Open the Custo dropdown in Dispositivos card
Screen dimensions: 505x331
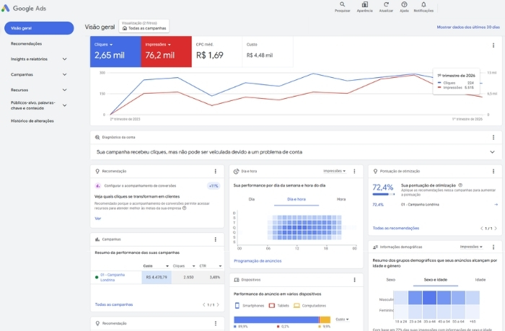tap(342, 319)
